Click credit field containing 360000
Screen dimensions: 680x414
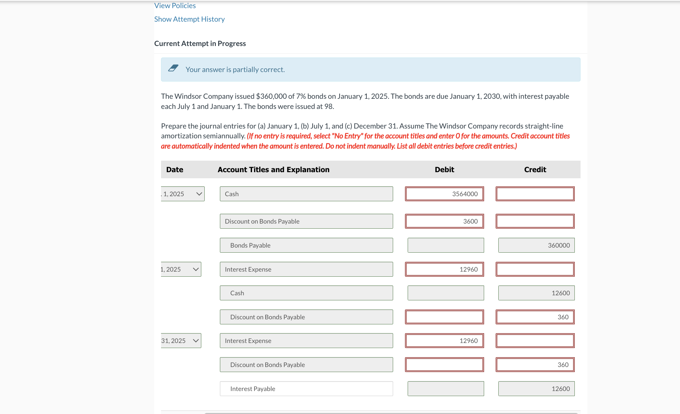tap(536, 245)
